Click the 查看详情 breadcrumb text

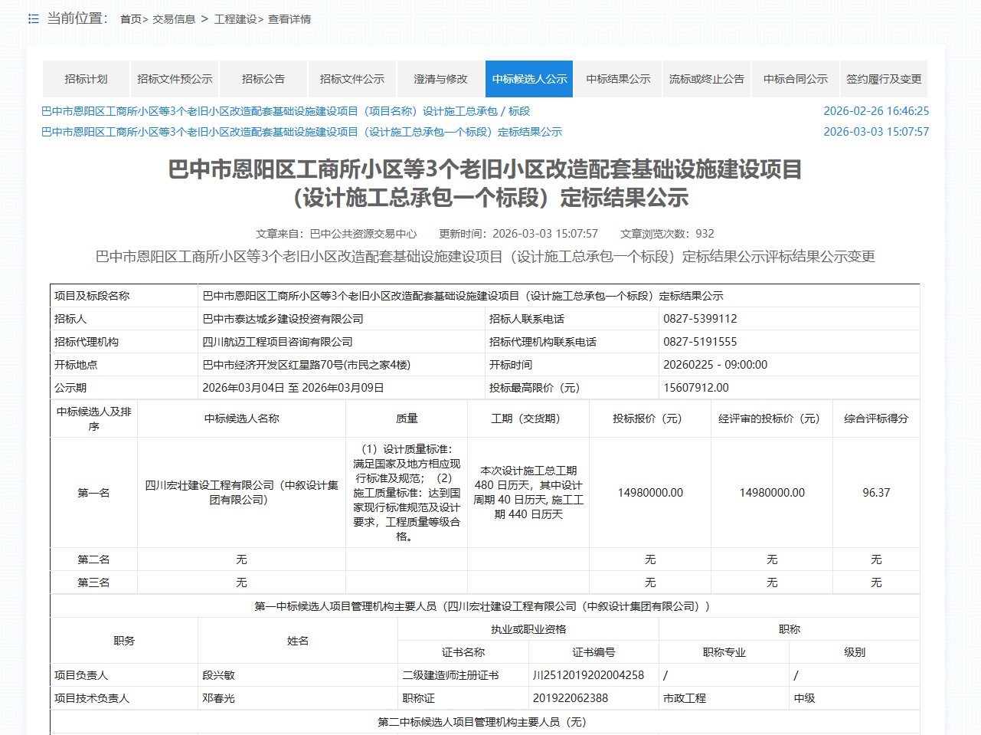[x=289, y=19]
